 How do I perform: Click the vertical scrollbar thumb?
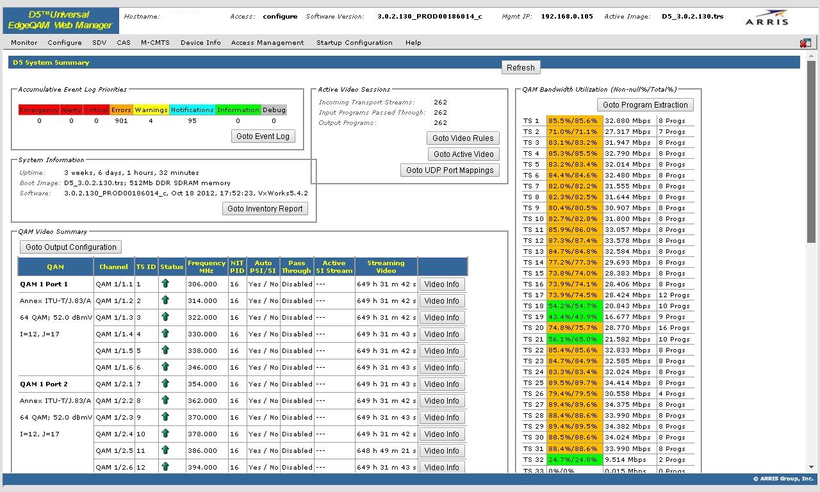(812, 152)
